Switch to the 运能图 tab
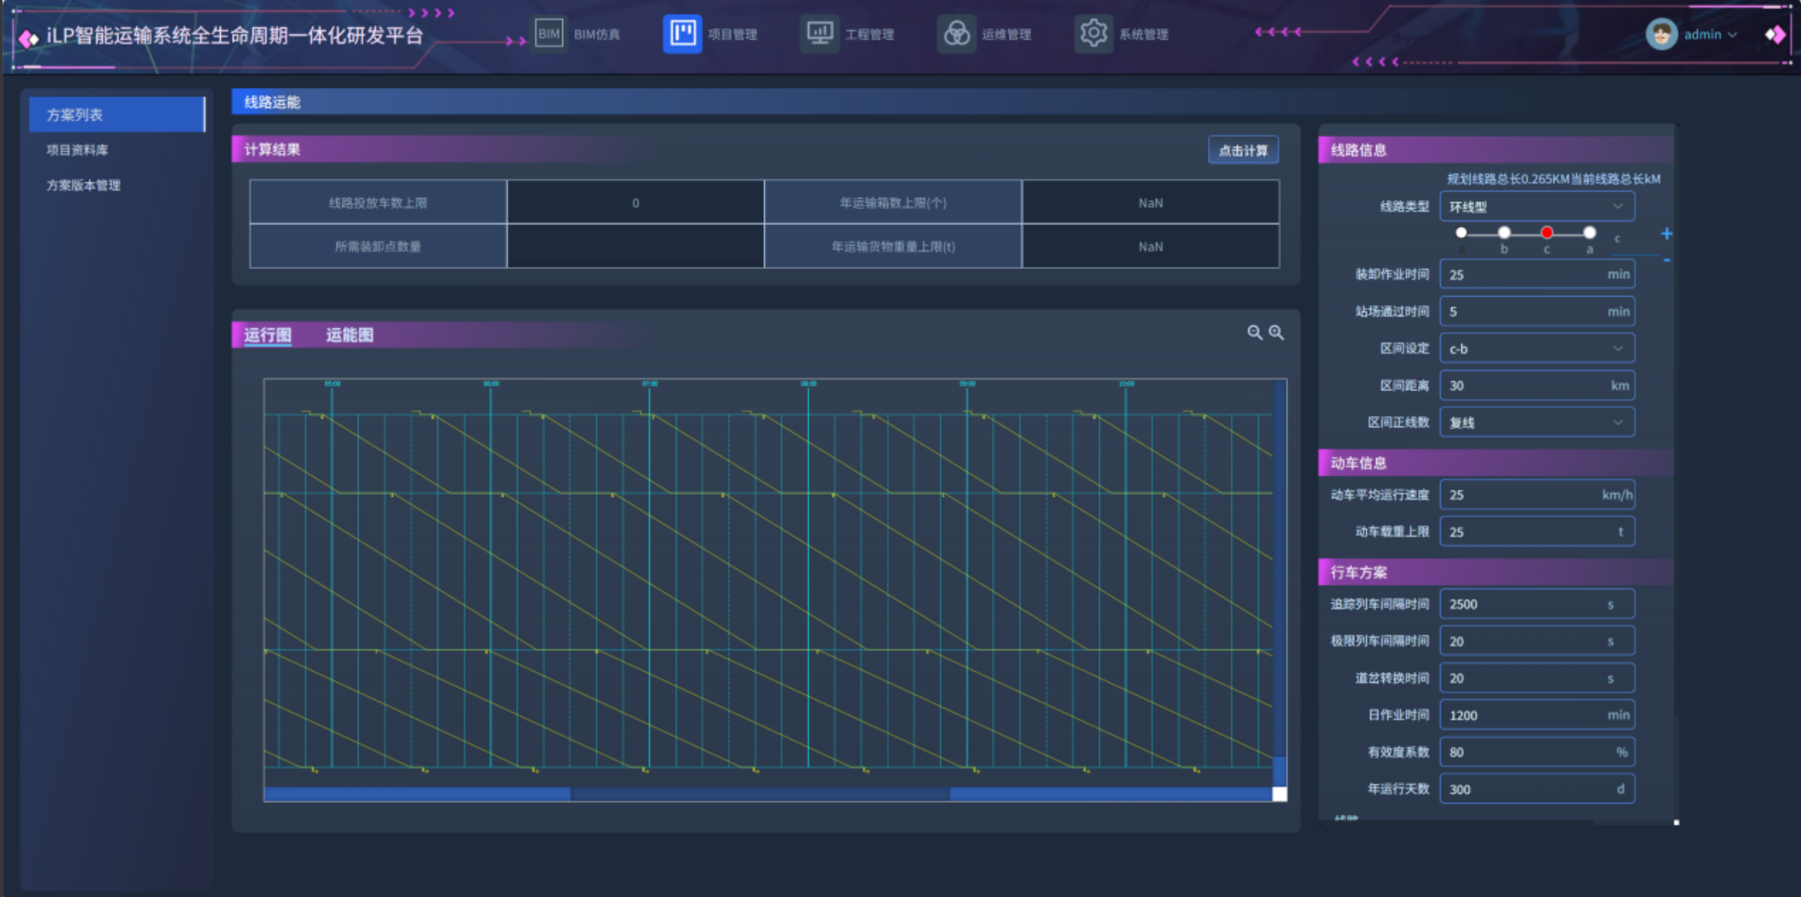Screen dimensions: 1801x897 [x=350, y=335]
